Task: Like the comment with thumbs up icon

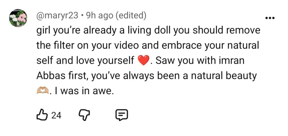Action: coord(42,115)
